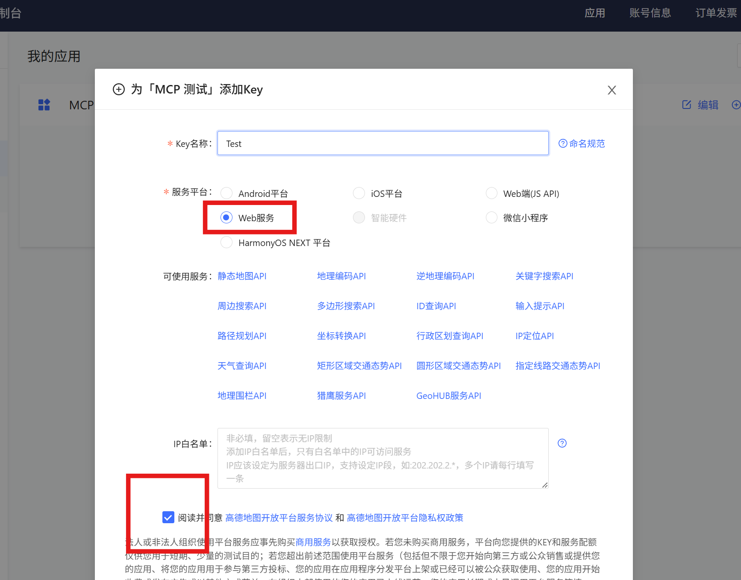Image resolution: width=741 pixels, height=580 pixels.
Task: Select Web服务 radio button
Action: (x=226, y=218)
